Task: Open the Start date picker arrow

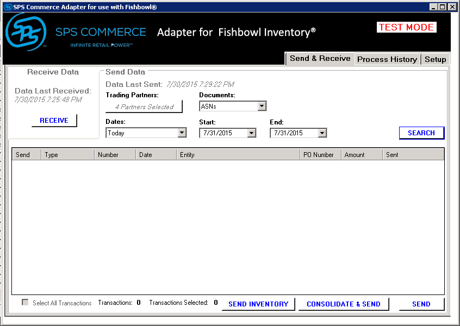Action: click(251, 133)
